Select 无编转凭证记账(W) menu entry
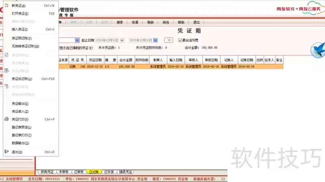The image size is (325, 182). [x=25, y=46]
